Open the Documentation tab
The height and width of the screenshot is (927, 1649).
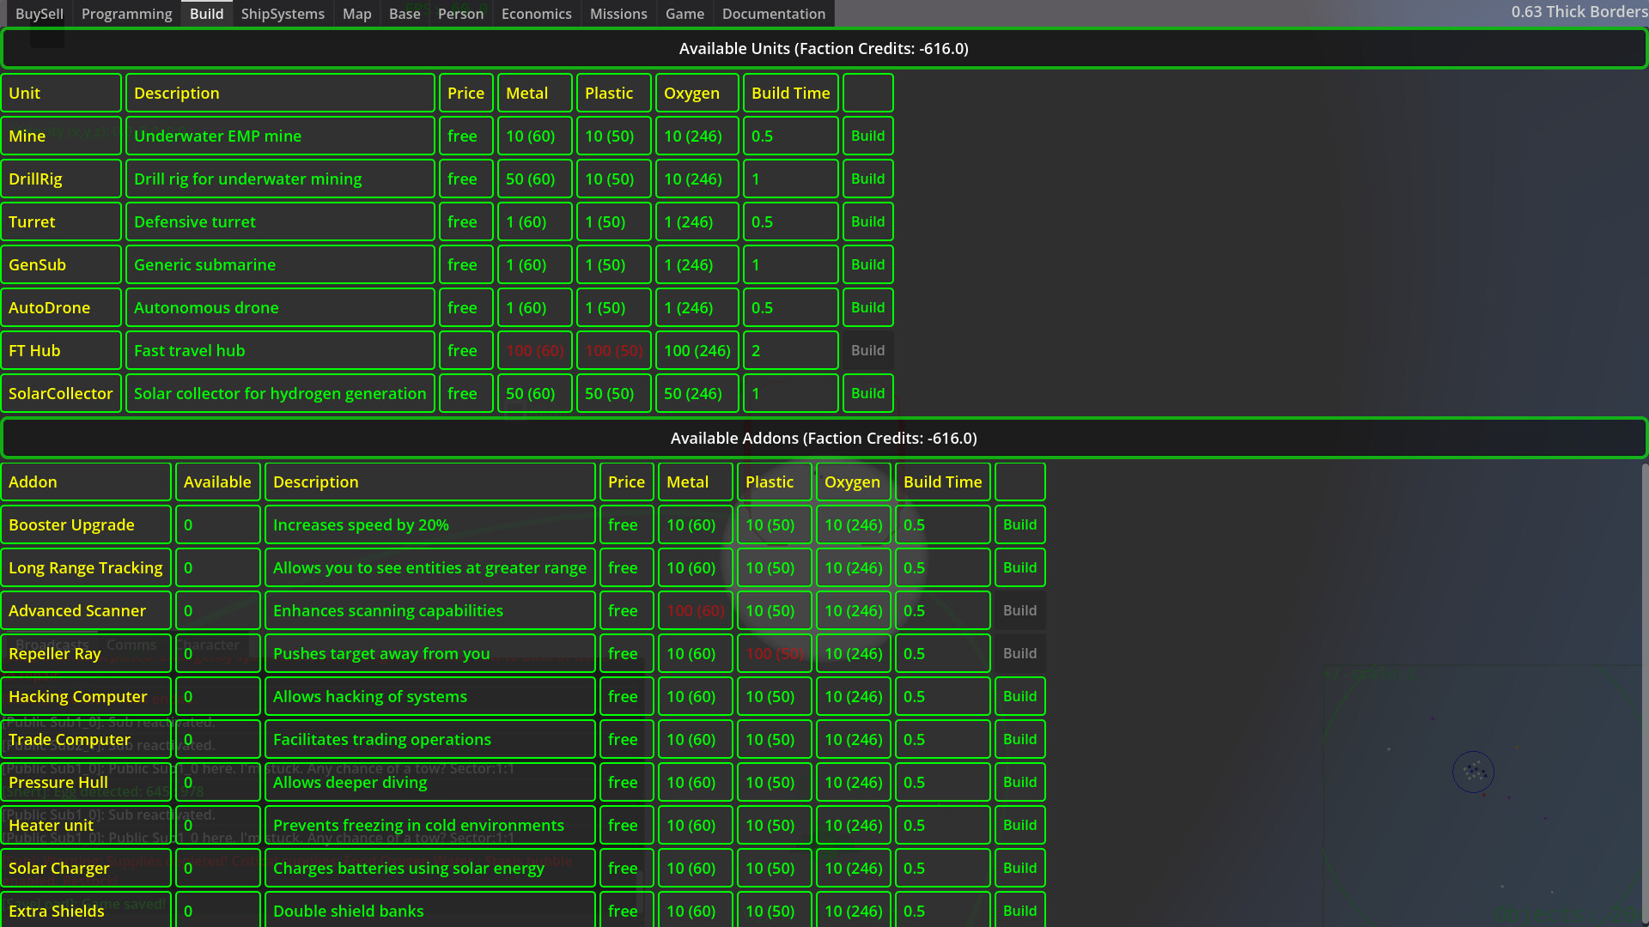[x=774, y=14]
